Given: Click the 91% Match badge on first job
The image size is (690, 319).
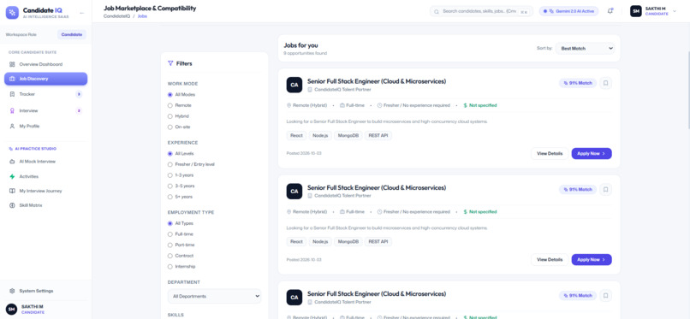Looking at the screenshot, I should [578, 83].
